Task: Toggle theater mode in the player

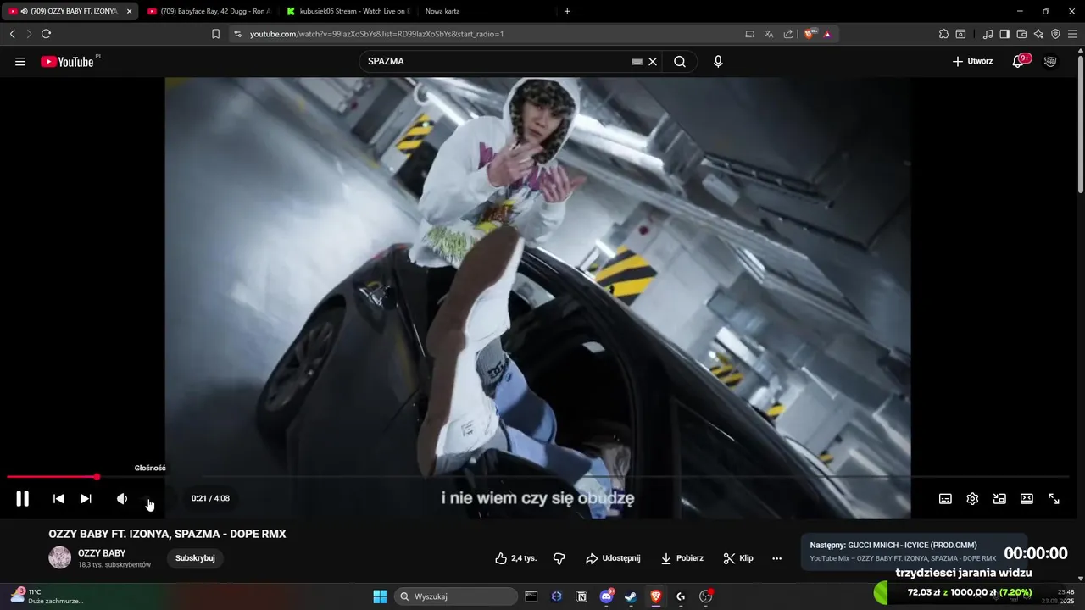Action: [x=1027, y=499]
